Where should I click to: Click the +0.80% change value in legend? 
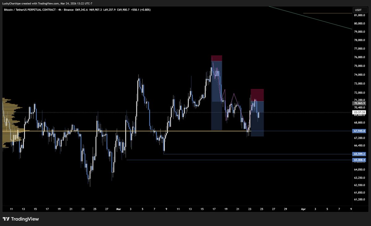pos(145,10)
